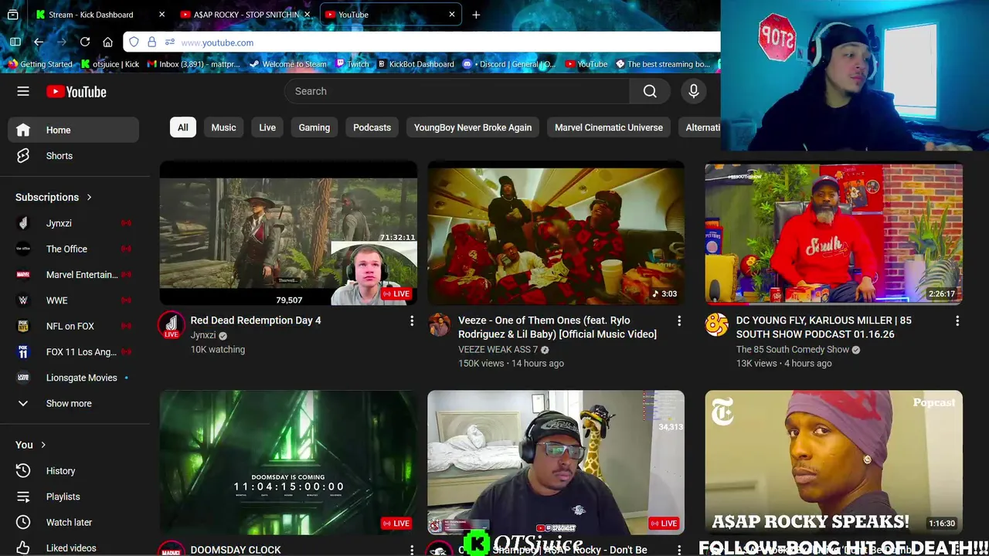Open Watch later list

pyautogui.click(x=73, y=522)
